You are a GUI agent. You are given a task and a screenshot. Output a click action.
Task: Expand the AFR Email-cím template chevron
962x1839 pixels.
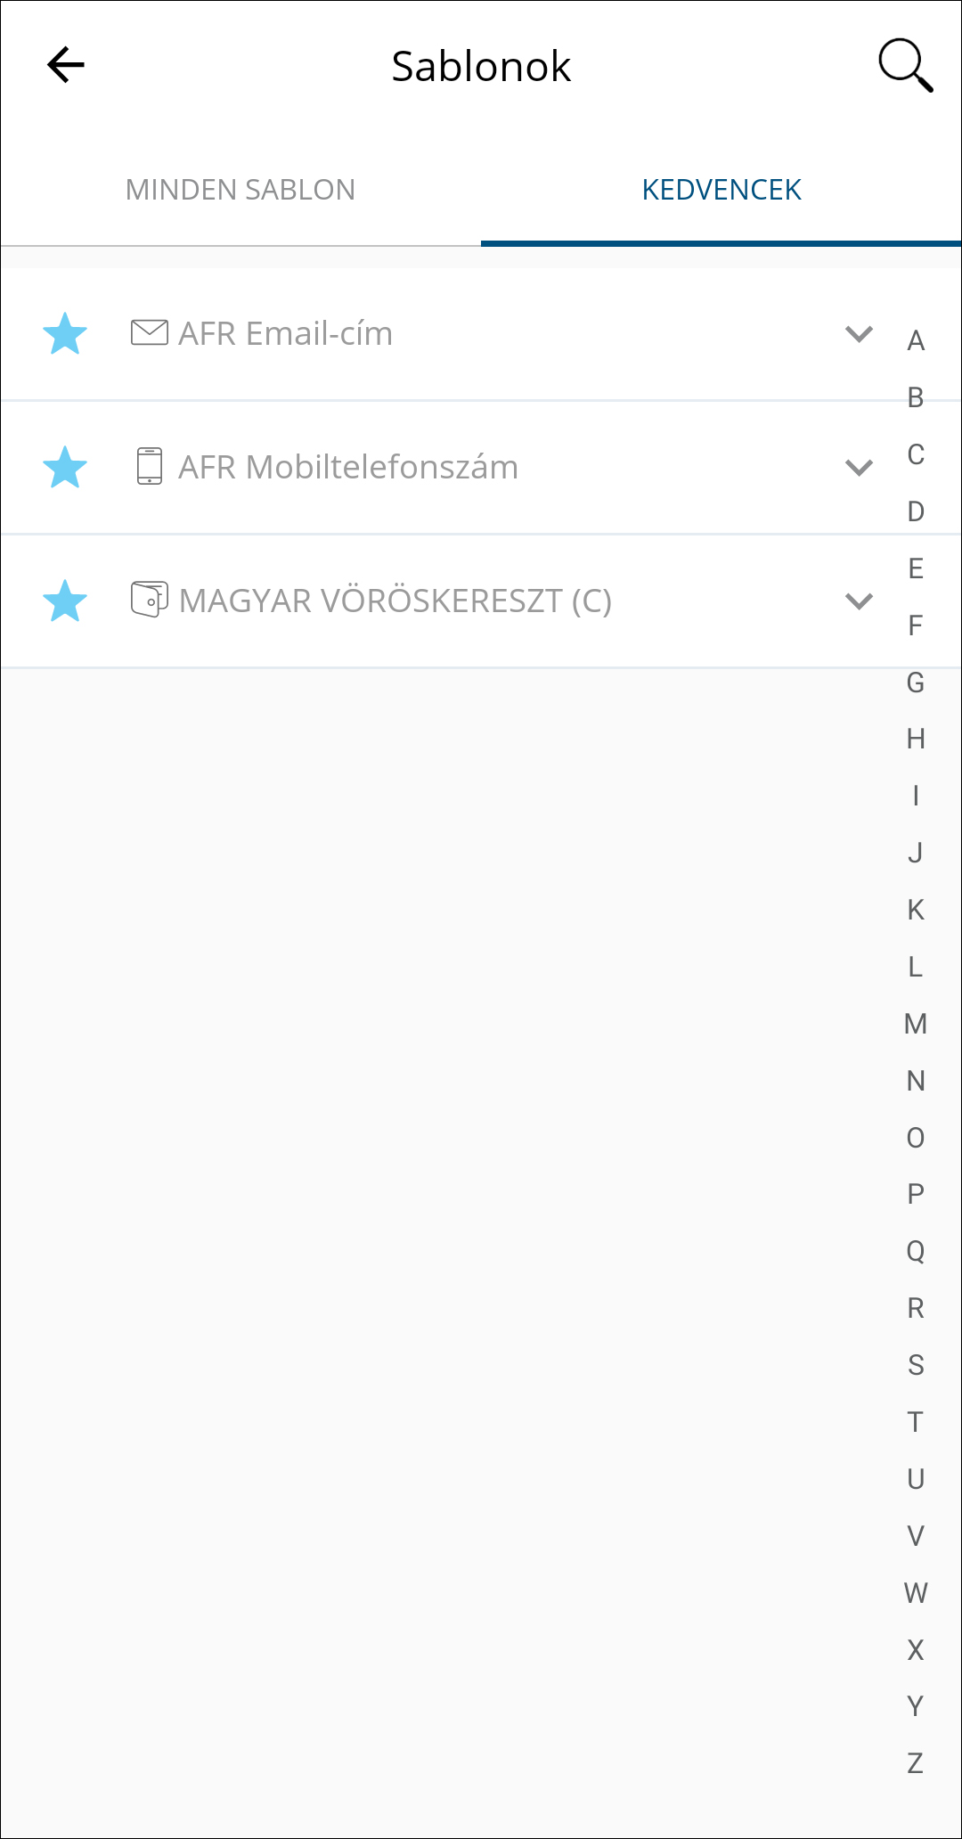859,334
